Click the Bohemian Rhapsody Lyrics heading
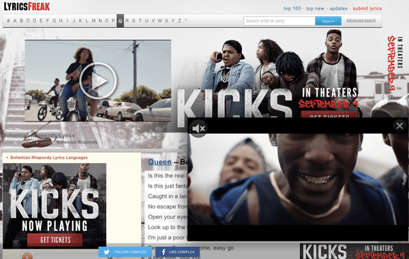 39,135
